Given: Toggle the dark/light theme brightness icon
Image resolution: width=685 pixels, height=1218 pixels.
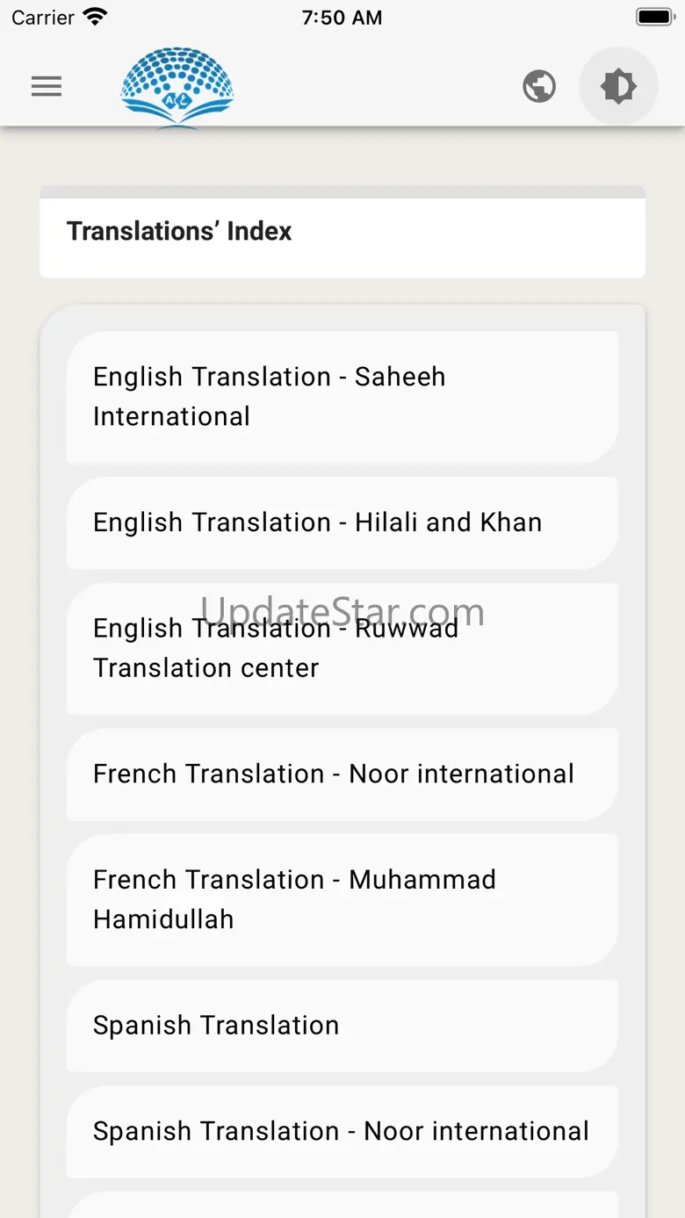Looking at the screenshot, I should point(618,86).
